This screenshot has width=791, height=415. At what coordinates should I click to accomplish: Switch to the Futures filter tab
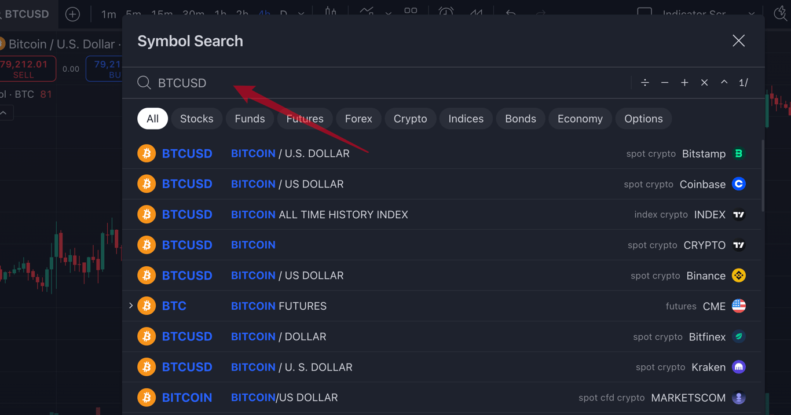pyautogui.click(x=305, y=119)
